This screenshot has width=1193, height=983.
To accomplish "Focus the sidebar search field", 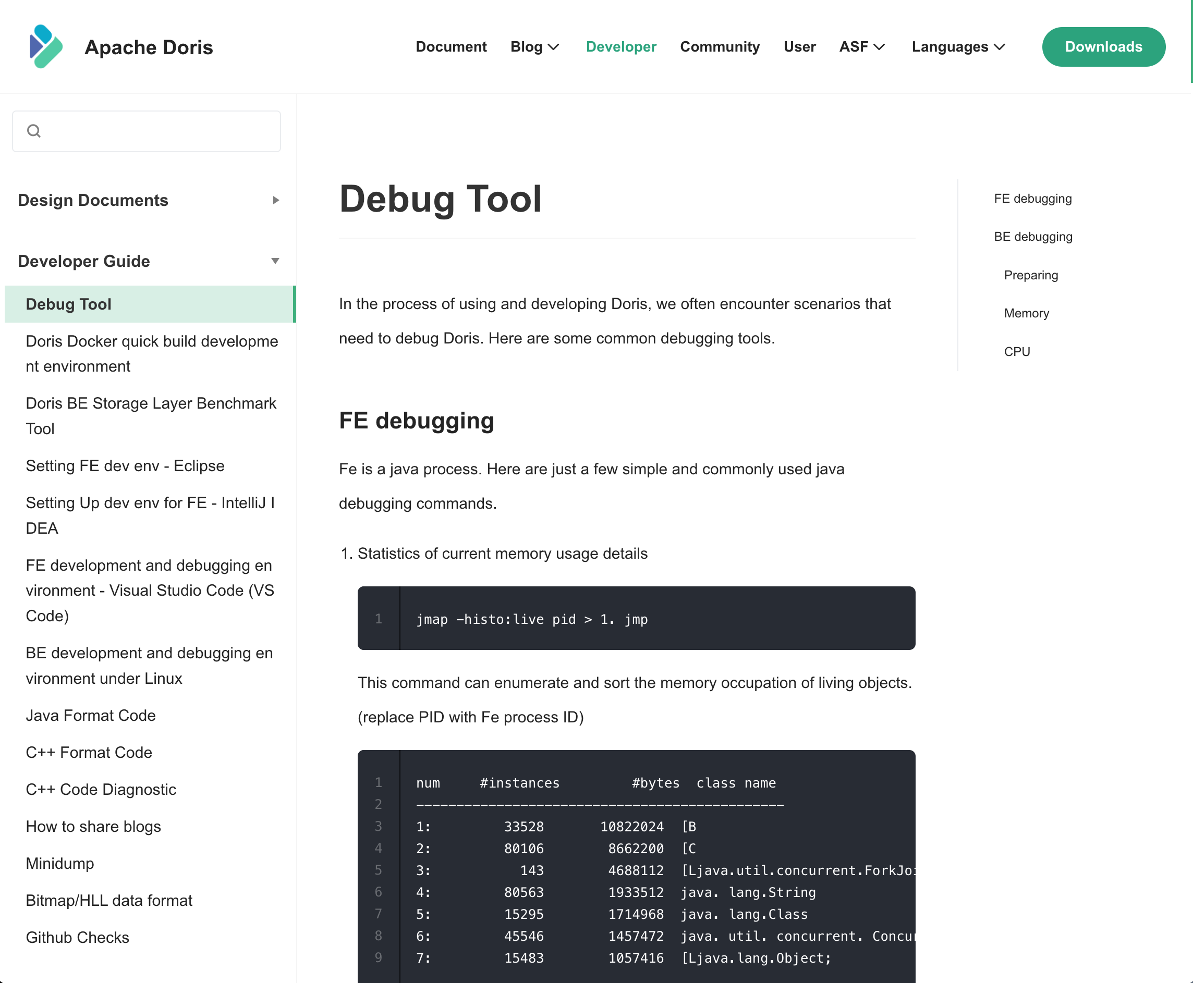I will (x=146, y=131).
